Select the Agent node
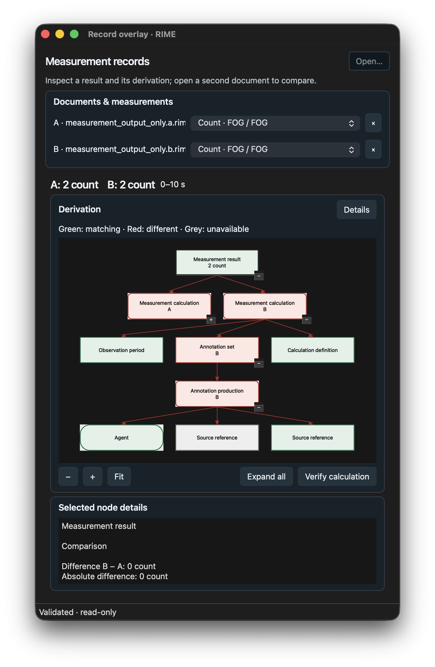The height and width of the screenshot is (667, 435). (121, 438)
